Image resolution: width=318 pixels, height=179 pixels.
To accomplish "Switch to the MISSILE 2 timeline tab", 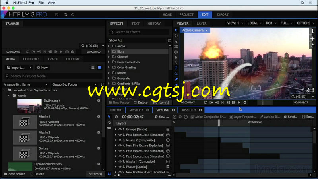I will point(188,110).
